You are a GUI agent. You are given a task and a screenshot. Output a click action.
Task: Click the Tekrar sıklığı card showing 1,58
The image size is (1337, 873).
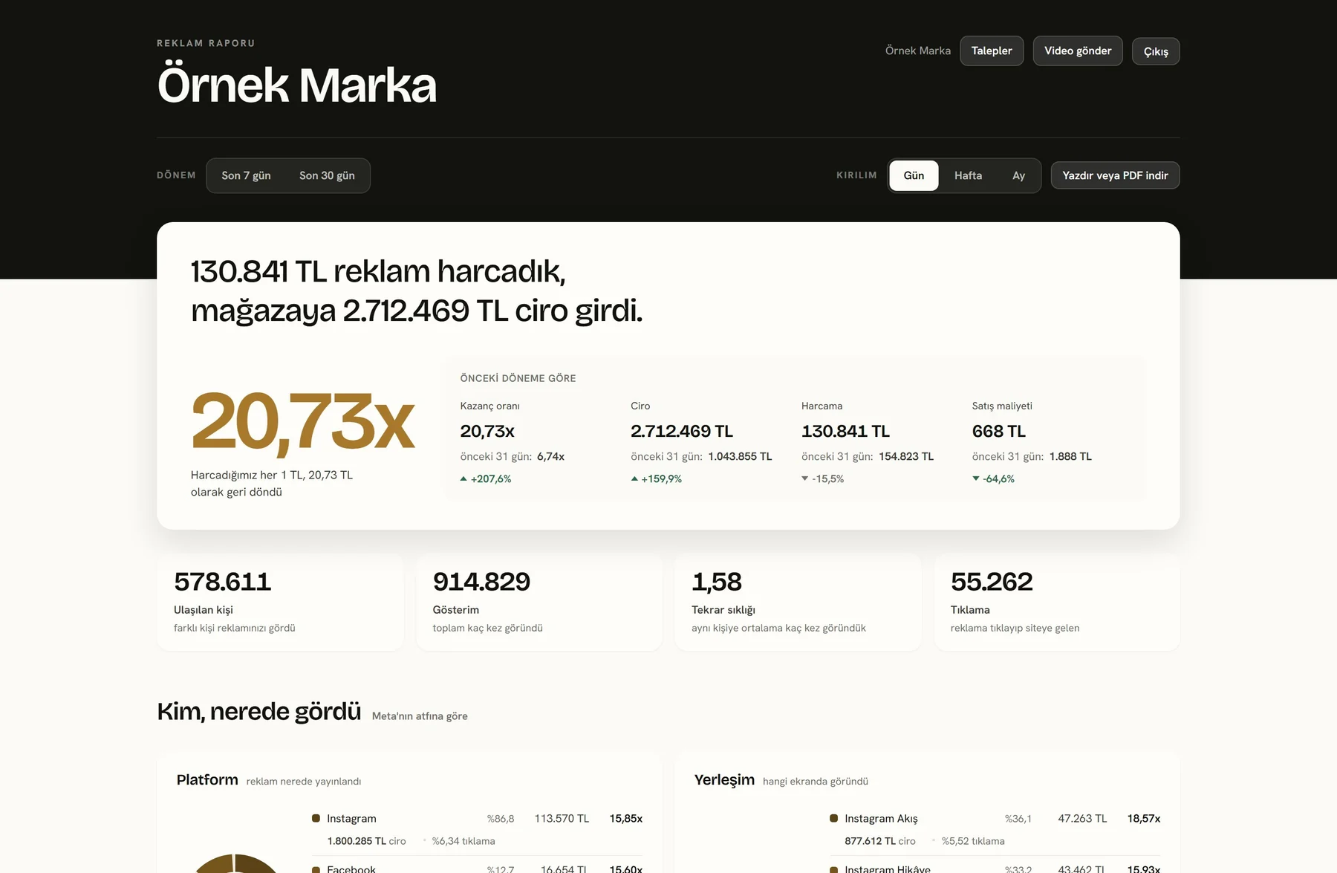point(798,602)
